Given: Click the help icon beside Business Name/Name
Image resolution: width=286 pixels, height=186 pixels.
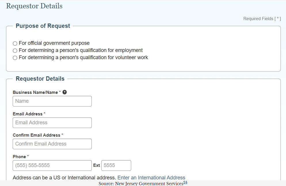Looking at the screenshot, I should tap(65, 92).
